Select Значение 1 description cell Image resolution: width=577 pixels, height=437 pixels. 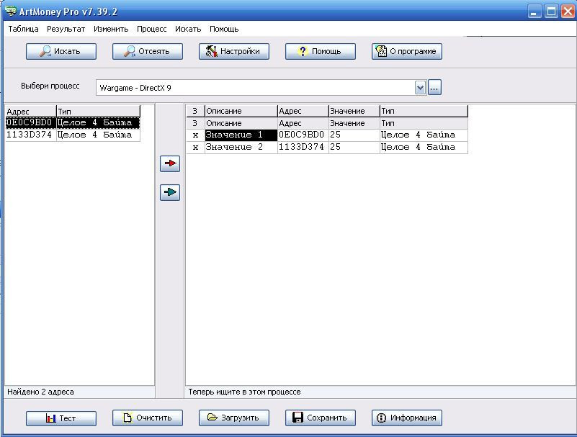[x=241, y=135]
